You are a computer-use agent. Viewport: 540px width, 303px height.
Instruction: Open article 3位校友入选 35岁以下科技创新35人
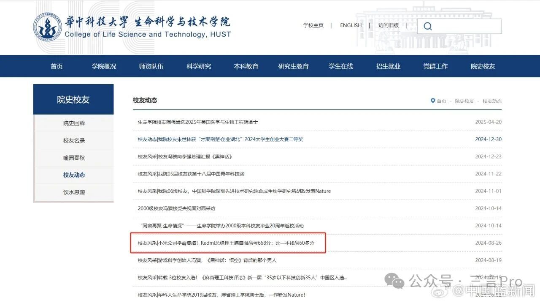tap(243, 278)
